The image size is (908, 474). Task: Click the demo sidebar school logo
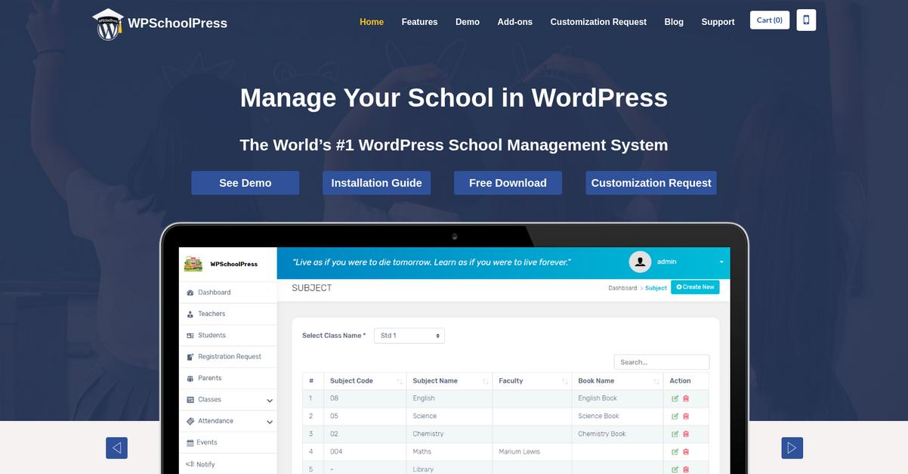193,264
